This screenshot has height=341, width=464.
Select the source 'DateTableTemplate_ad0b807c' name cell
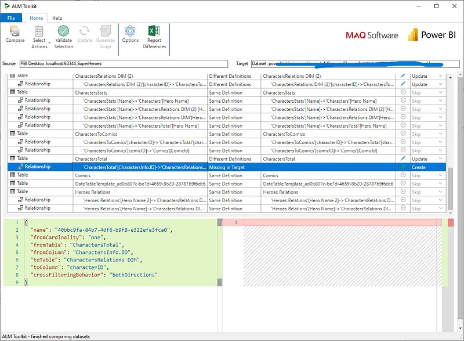click(140, 184)
